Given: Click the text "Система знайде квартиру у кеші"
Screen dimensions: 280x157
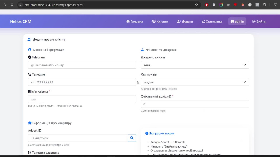Looking at the screenshot, I should click(x=49, y=145).
